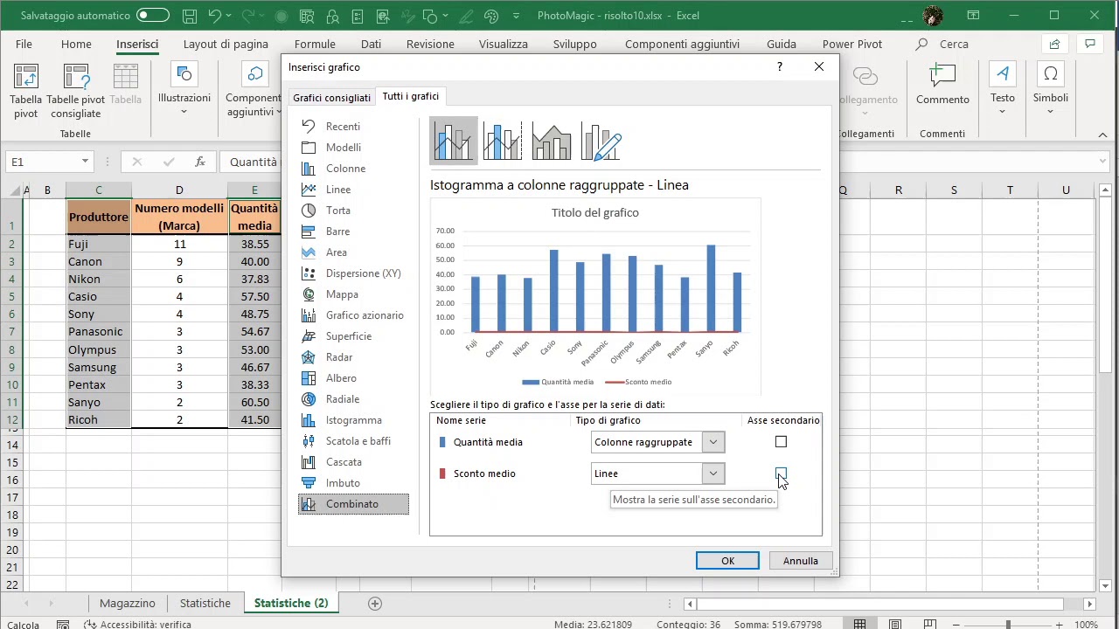Open chart type dropdown for Quantità media
Image resolution: width=1119 pixels, height=629 pixels.
pyautogui.click(x=713, y=442)
